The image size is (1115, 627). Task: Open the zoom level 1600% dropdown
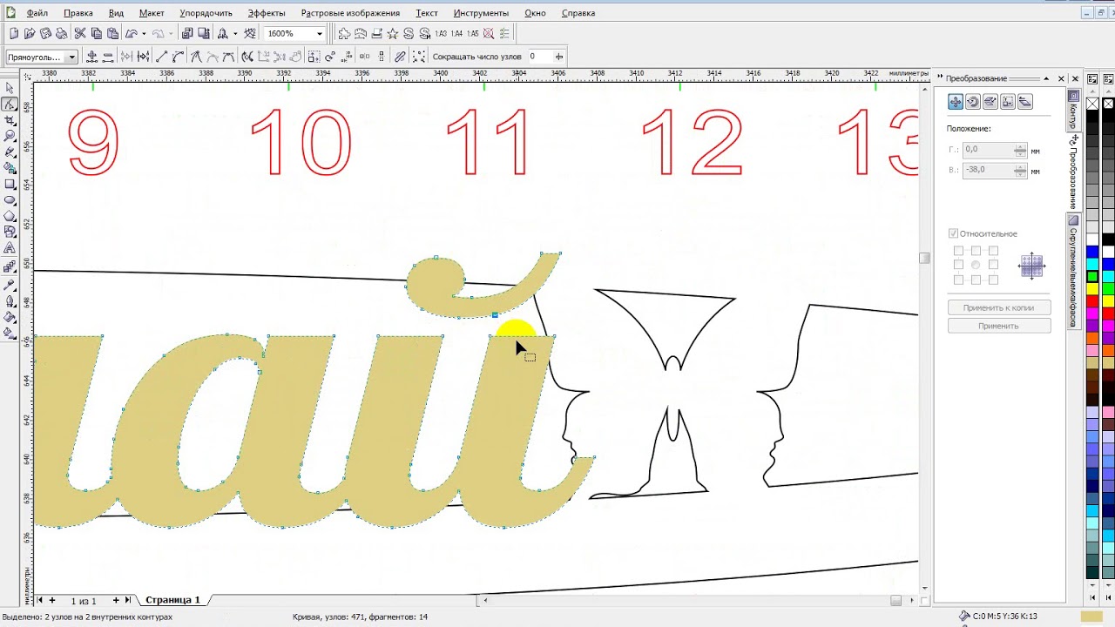pos(319,33)
